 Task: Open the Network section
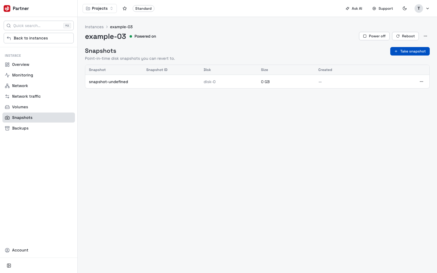point(39,86)
